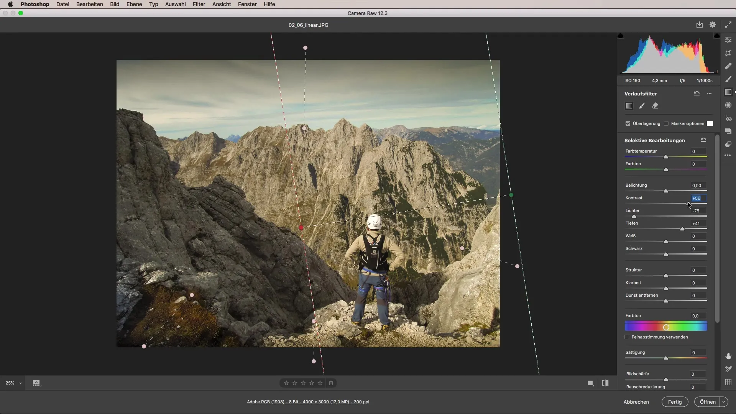Toggle full screen mode icon

728,25
